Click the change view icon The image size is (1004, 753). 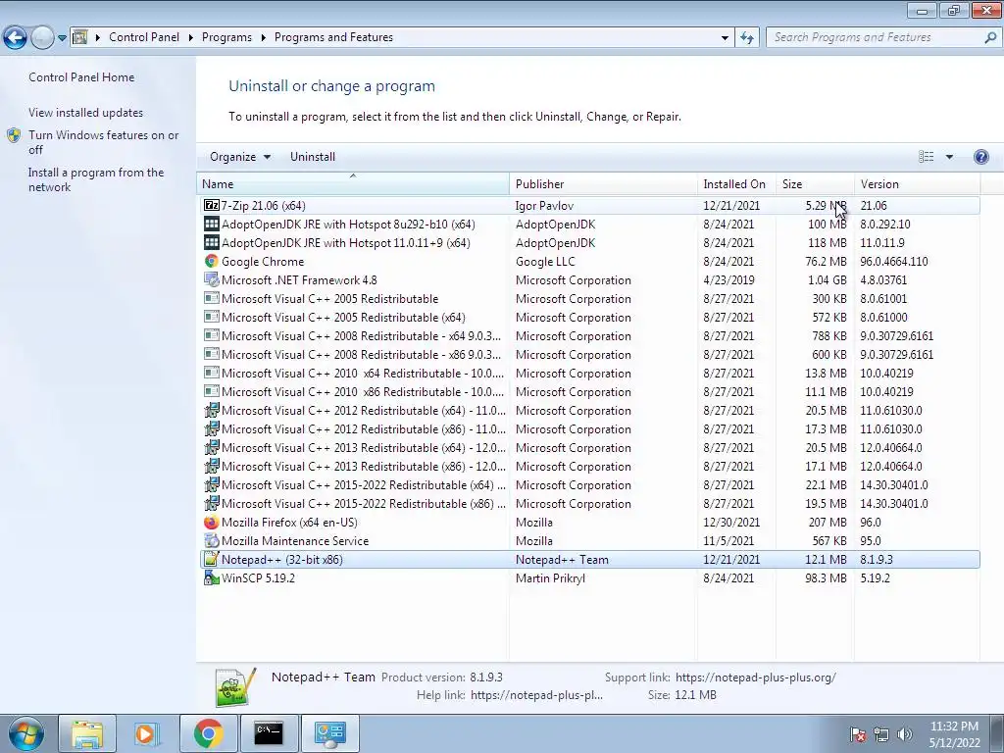926,157
